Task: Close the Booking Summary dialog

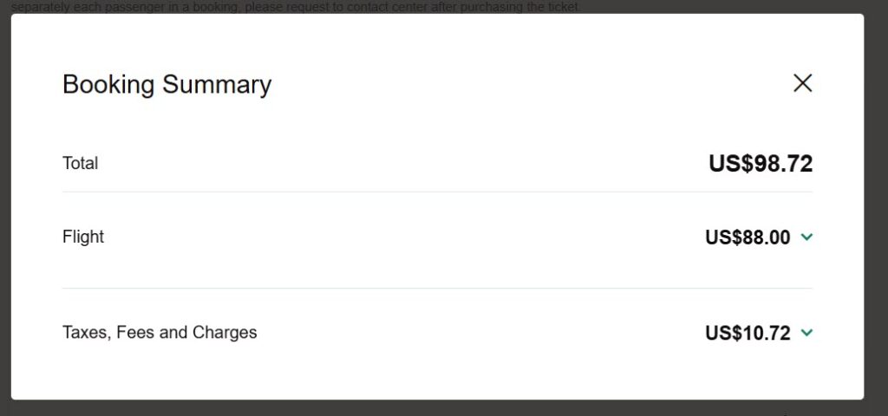Action: point(802,83)
